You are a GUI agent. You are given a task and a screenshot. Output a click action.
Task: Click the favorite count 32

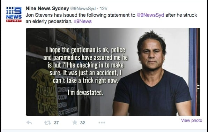coord(82,123)
